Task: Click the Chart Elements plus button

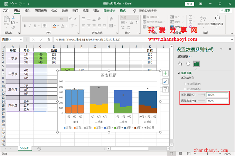Action: pyautogui.click(x=165, y=74)
